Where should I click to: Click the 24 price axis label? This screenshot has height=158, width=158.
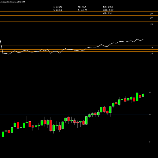tap(151, 24)
